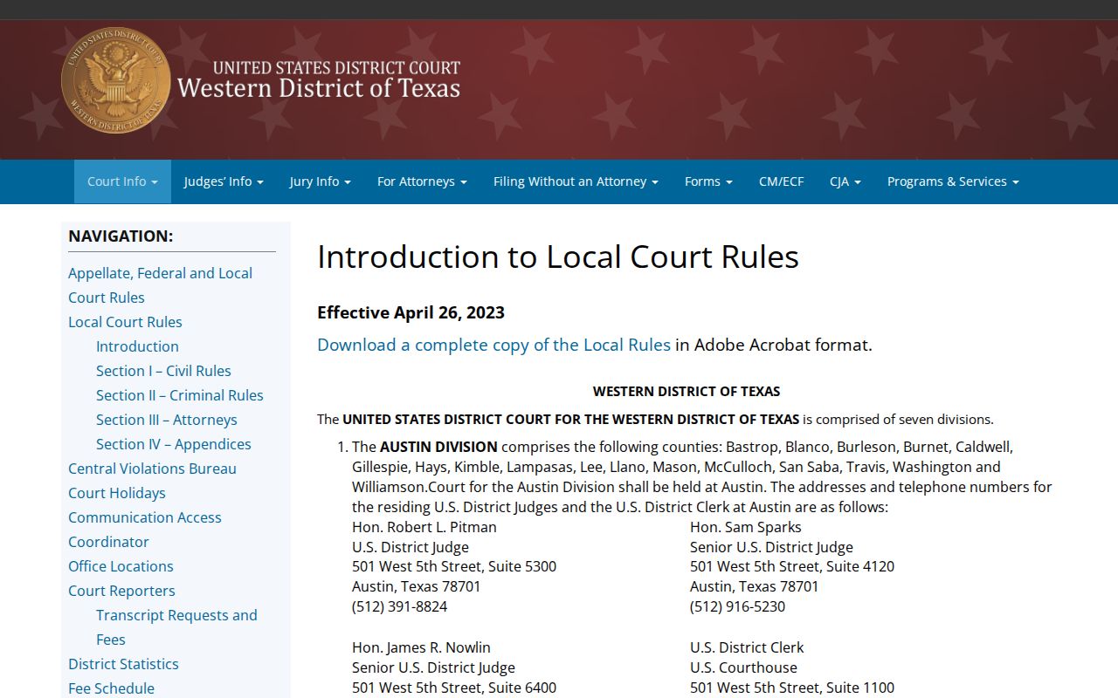Screen dimensions: 1118x698
Task: Select 'Hon. Robert L. Pitman' name
Action: pyautogui.click(x=424, y=527)
